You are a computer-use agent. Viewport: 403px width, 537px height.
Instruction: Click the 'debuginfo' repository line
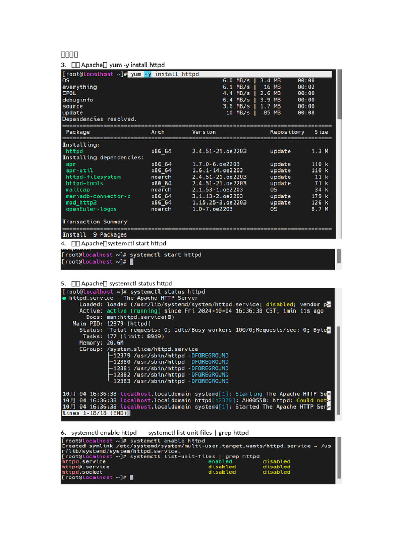point(188,100)
